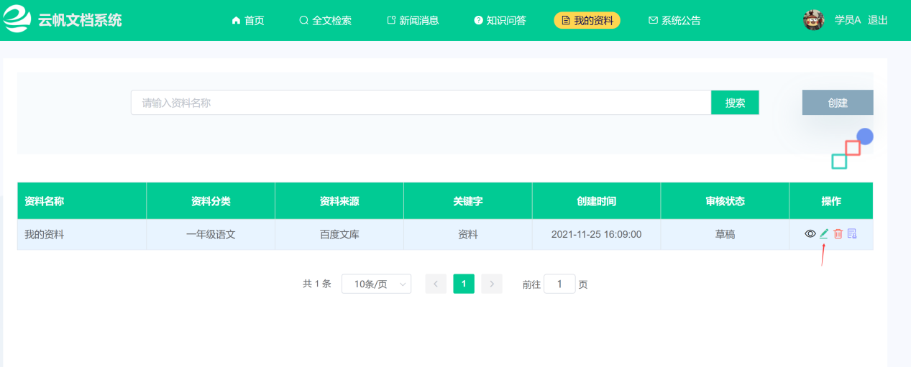The image size is (911, 367).
Task: Go to 首页 in navigation
Action: [x=248, y=20]
